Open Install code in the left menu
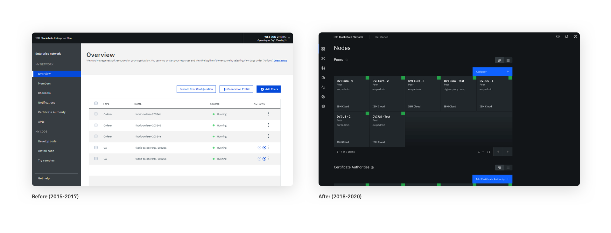 pyautogui.click(x=46, y=151)
